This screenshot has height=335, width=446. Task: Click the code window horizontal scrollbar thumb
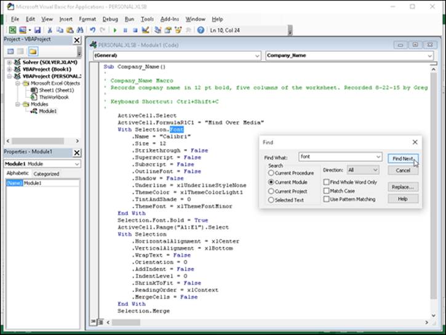coord(125,322)
